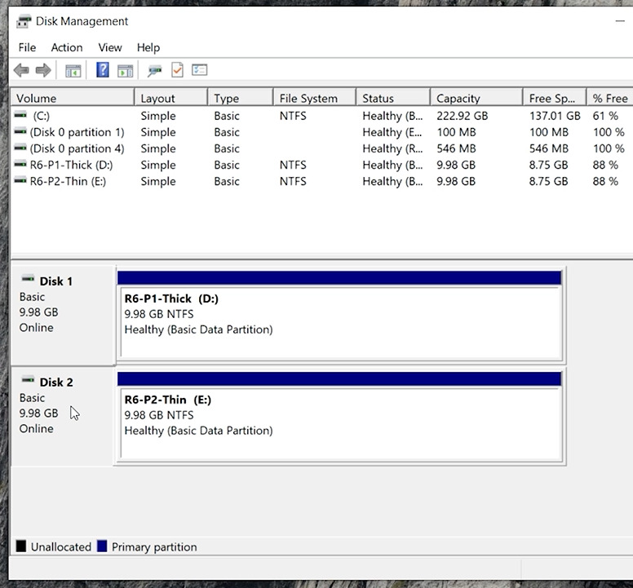Click the blue Primary partition legend swatch
Image resolution: width=633 pixels, height=588 pixels.
coord(102,546)
